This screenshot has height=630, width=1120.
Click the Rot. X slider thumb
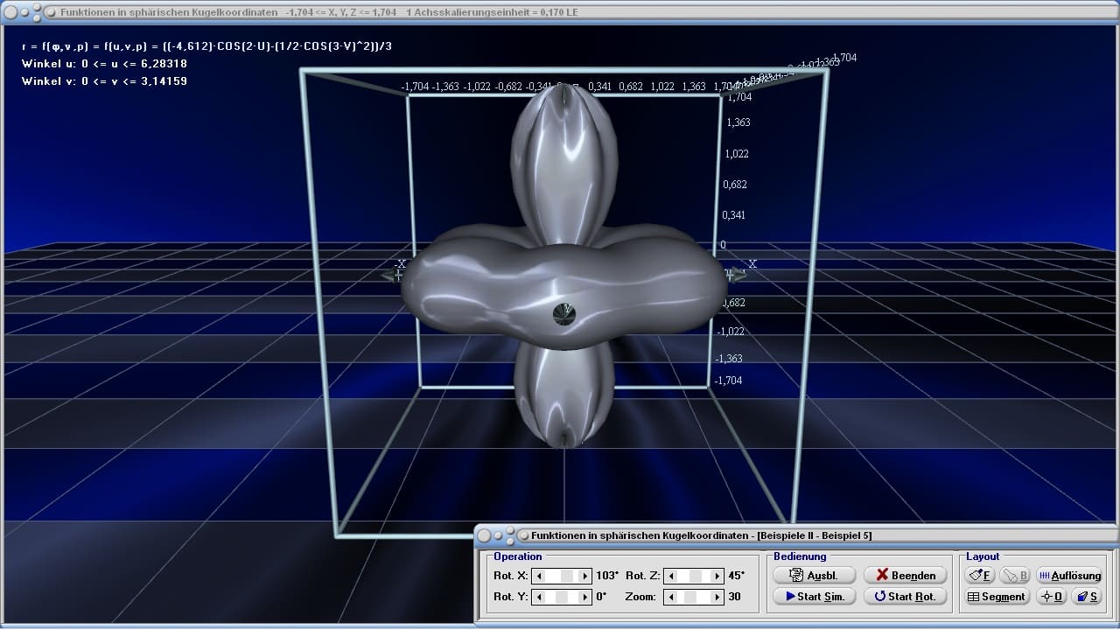click(x=567, y=576)
